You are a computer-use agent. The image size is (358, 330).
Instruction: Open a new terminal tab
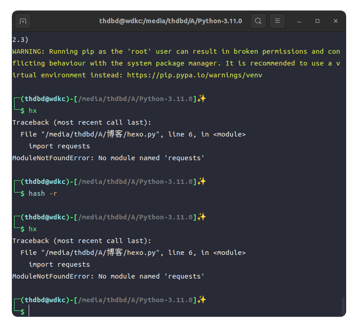[x=23, y=21]
